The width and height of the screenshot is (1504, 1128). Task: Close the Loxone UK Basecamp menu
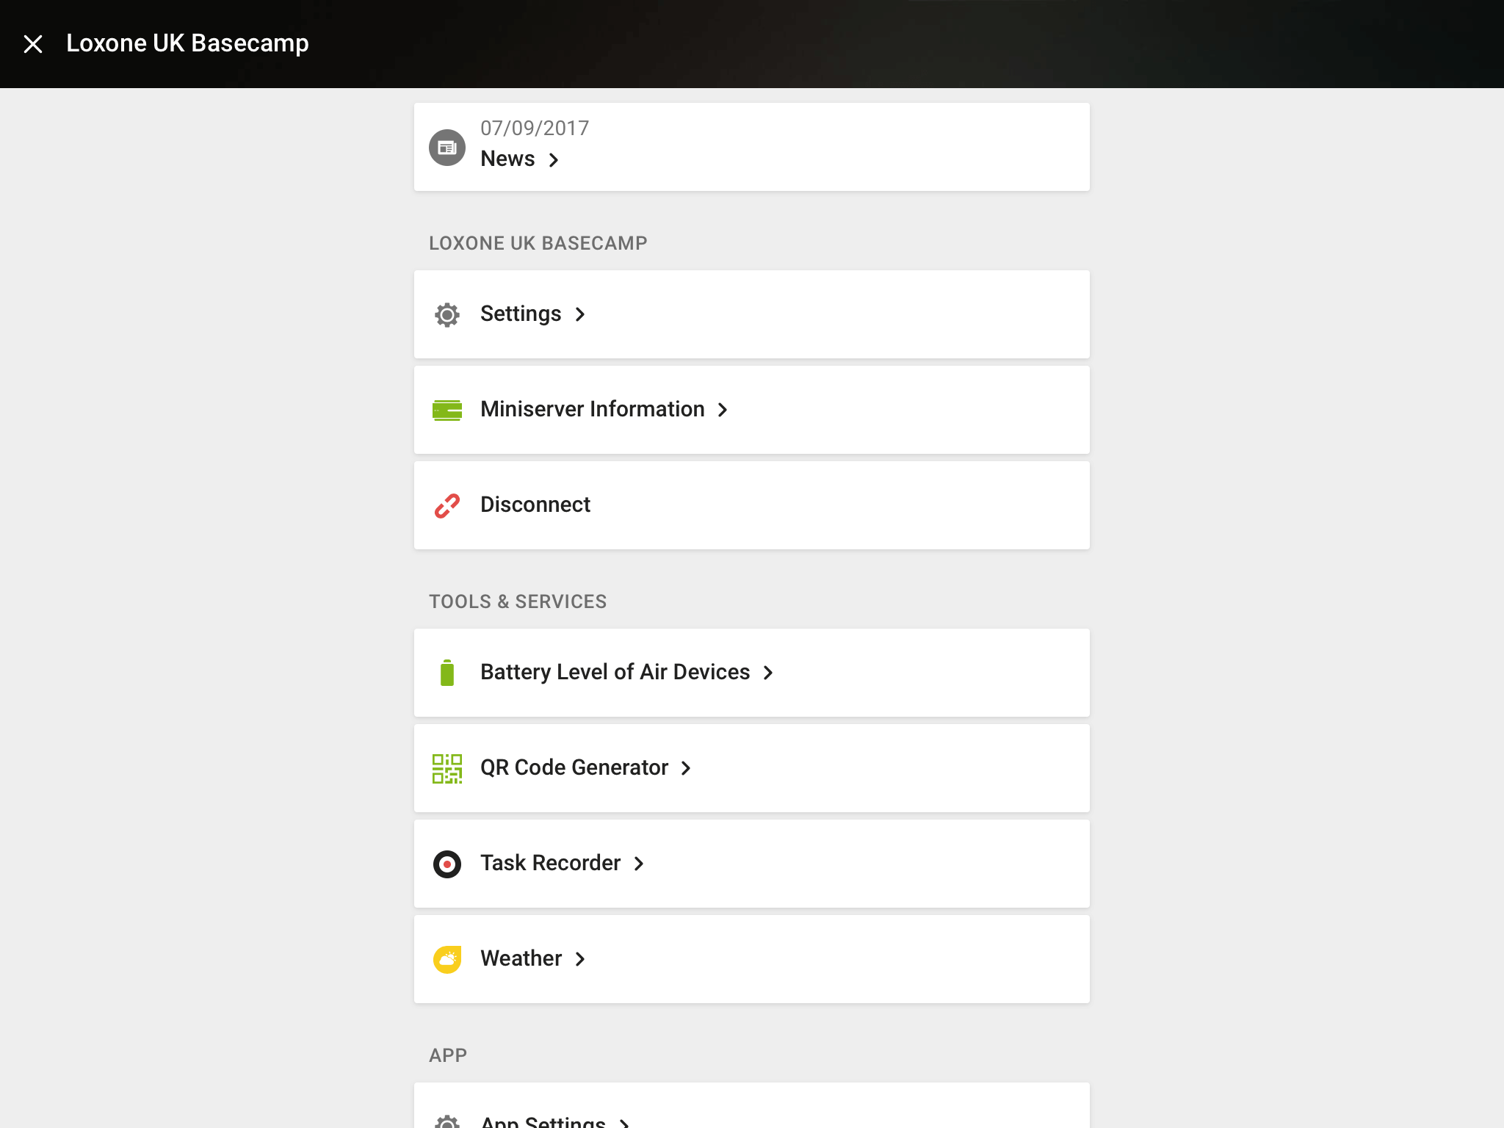(33, 44)
